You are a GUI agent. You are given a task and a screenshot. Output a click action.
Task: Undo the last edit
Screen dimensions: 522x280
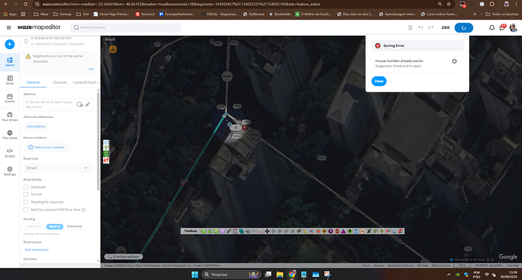click(421, 28)
